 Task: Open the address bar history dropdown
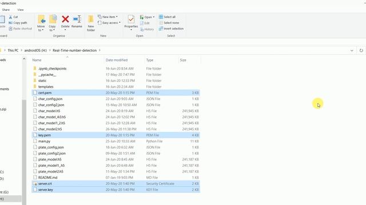coord(352,51)
